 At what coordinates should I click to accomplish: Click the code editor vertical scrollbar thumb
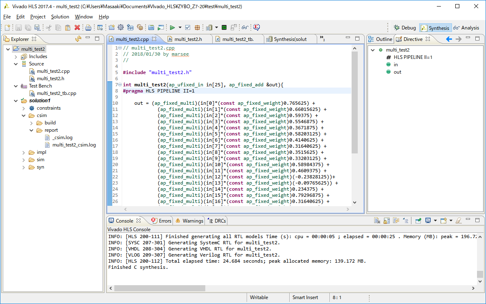tap(354, 102)
